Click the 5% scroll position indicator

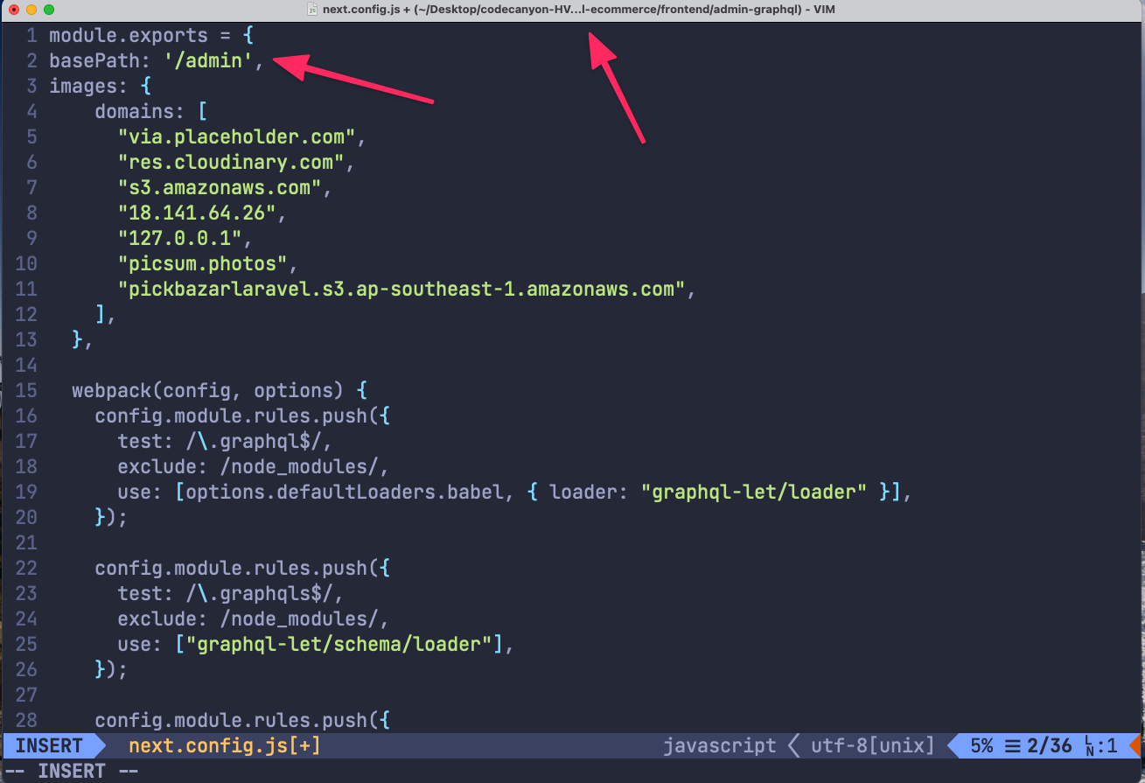pyautogui.click(x=981, y=746)
